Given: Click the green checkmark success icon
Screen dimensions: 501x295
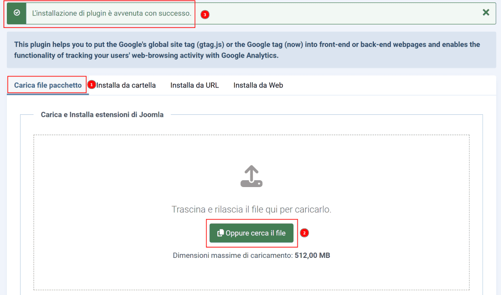Looking at the screenshot, I should [17, 13].
